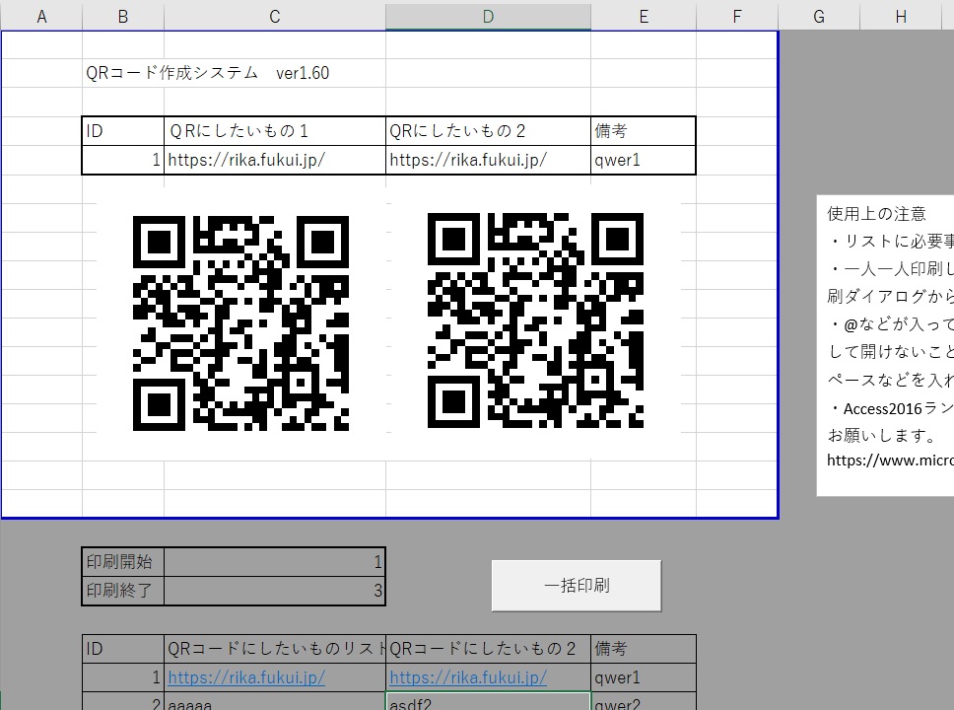The image size is (954, 710).
Task: Open the hyperlink under QRコードにしたいもの２ in the lower list
Action: pyautogui.click(x=468, y=678)
